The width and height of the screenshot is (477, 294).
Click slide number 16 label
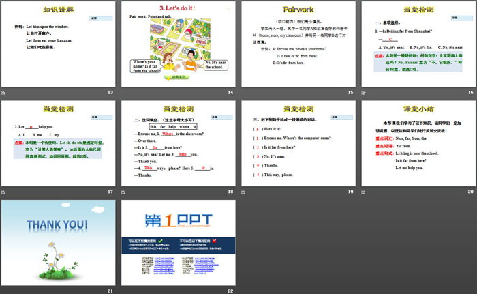471,92
